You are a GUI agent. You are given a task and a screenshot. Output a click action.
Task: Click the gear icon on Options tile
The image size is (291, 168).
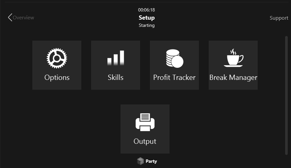click(57, 58)
